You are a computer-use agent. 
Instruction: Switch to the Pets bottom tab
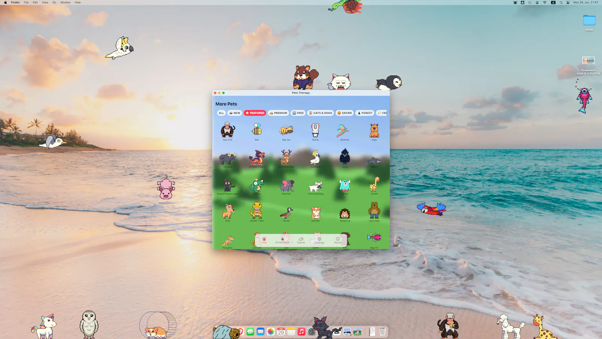pyautogui.click(x=264, y=240)
